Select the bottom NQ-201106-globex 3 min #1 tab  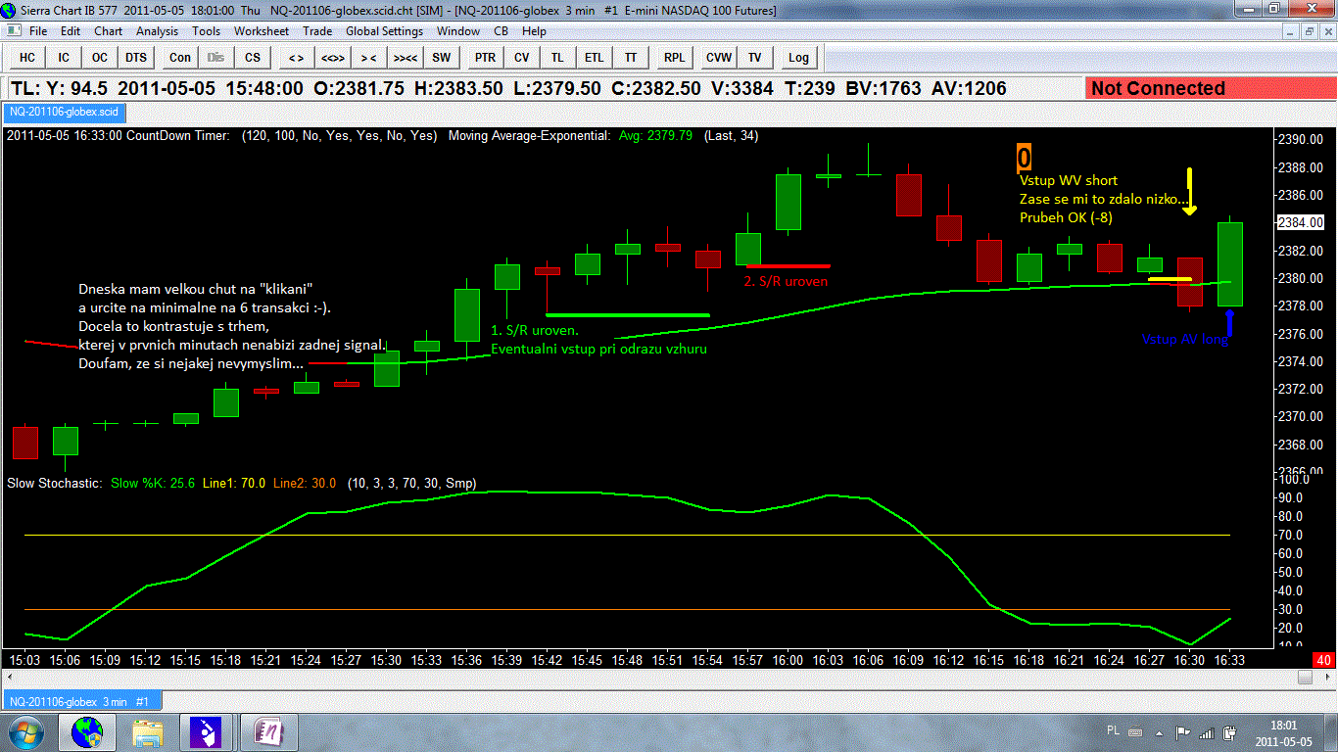pos(81,701)
